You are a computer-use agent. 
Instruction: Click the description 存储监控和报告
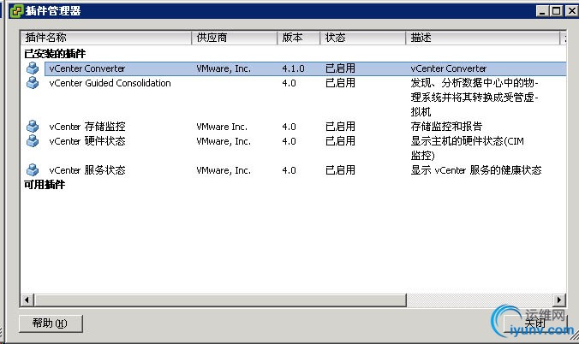446,127
